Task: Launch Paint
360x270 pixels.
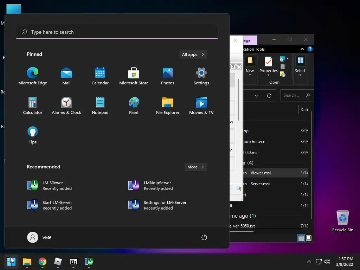Action: [x=134, y=106]
